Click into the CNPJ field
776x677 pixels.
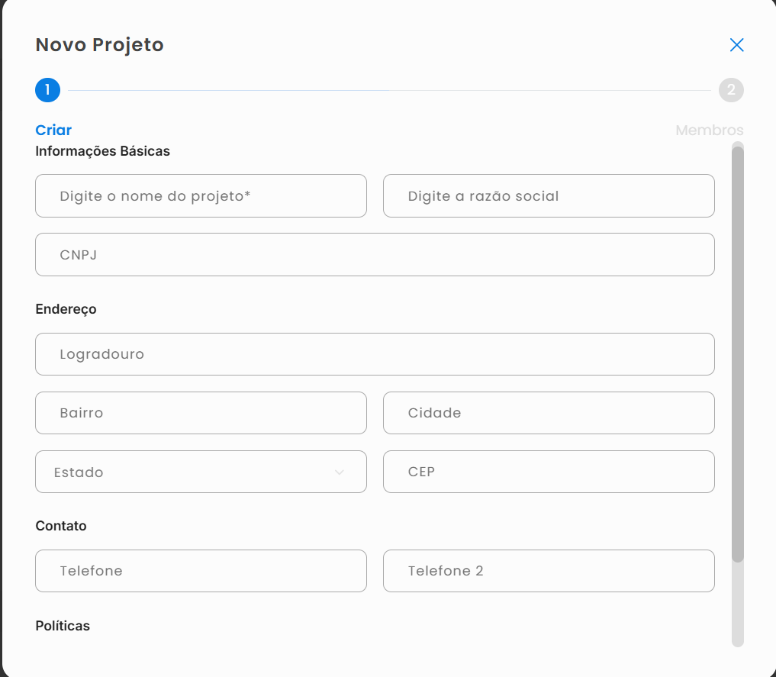[375, 255]
